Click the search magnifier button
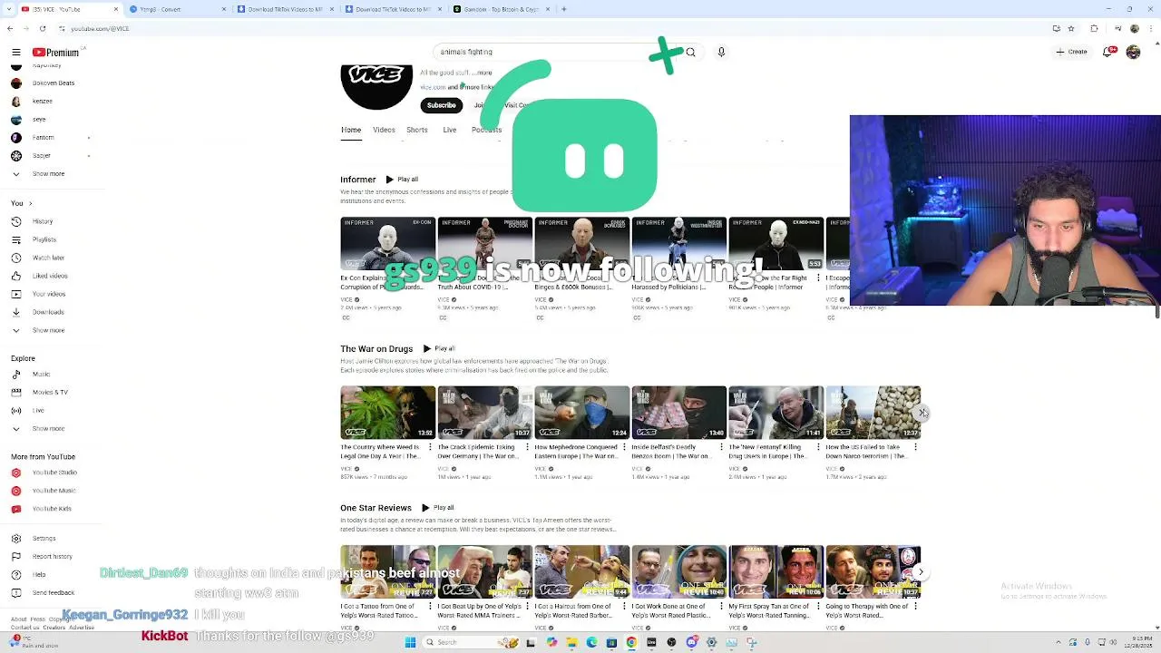Viewport: 1161px width, 653px height. [690, 52]
